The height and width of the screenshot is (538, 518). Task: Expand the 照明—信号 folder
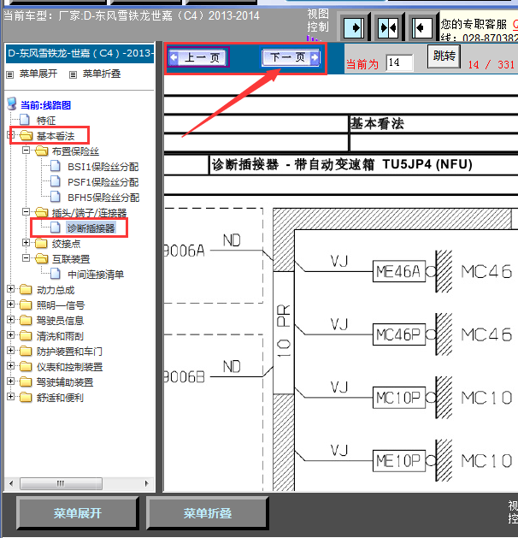10,304
